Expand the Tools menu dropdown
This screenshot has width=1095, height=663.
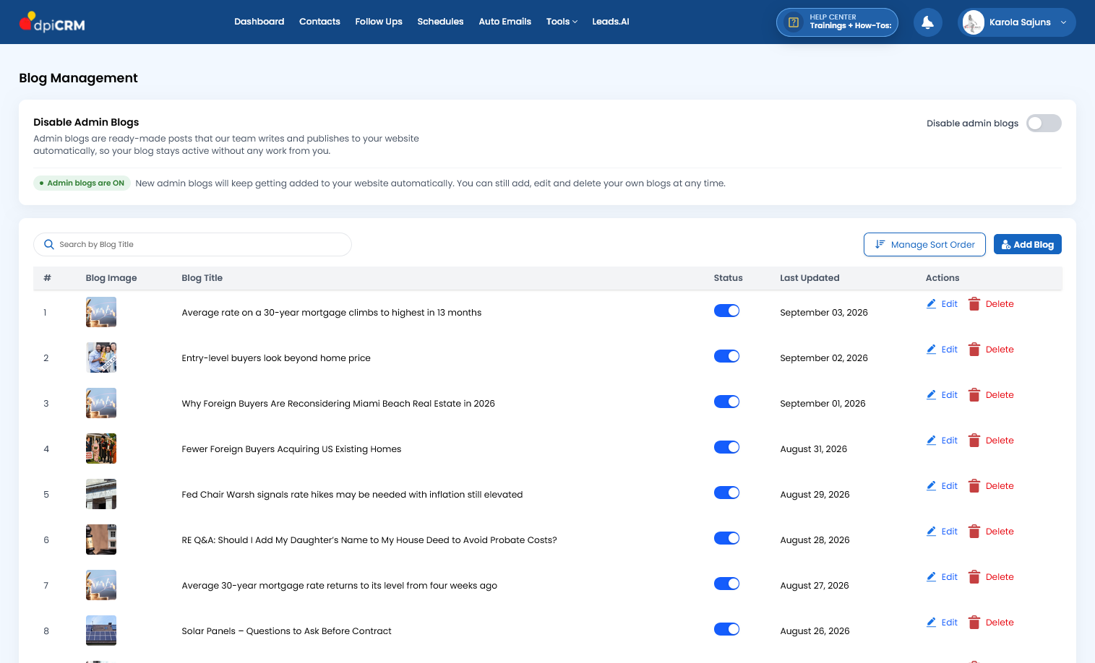click(x=562, y=22)
